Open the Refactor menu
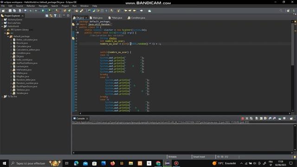 click(31, 6)
